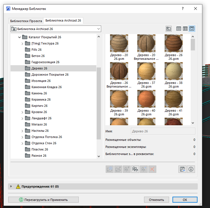Close the Менеджер Библиотек dialog
The image size is (210, 208).
coord(196,9)
